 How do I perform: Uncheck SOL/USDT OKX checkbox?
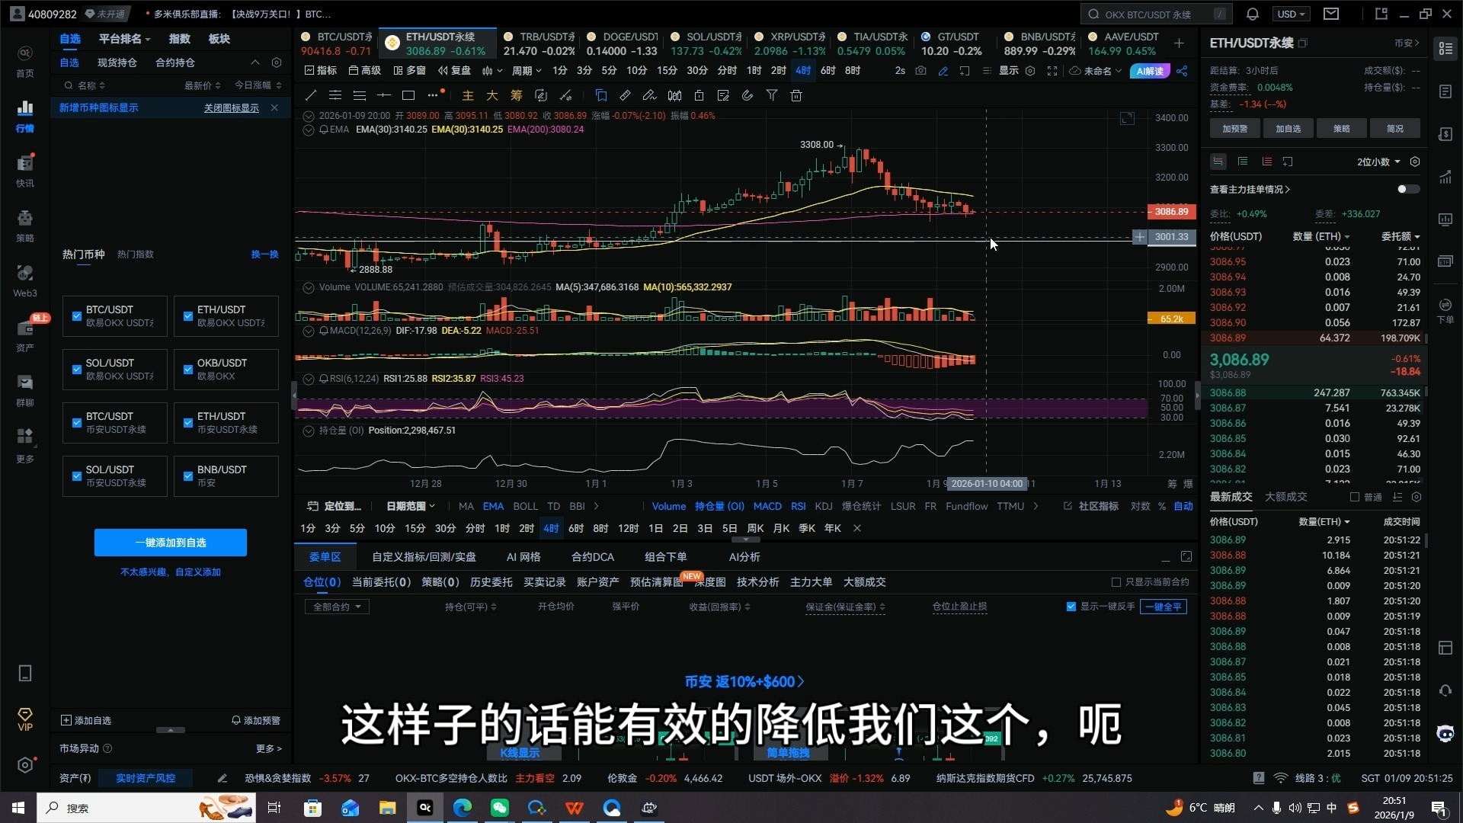click(x=76, y=369)
